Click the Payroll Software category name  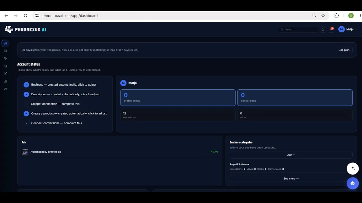(239, 164)
